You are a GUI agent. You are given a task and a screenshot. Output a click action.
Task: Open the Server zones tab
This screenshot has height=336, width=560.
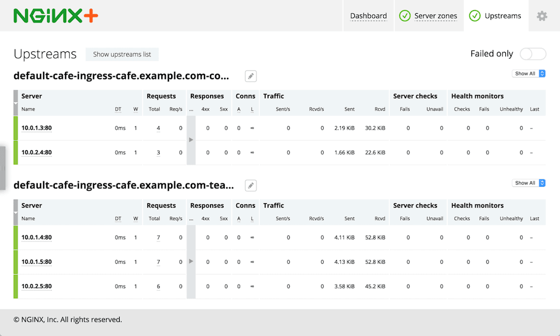(435, 16)
